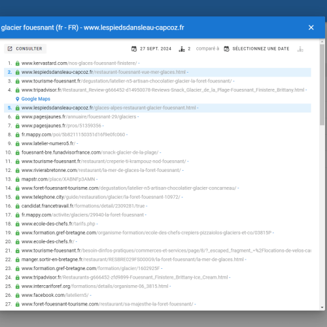Open the www.kervastard.com nos-glaces result
This screenshot has height=327, width=327.
(79, 63)
